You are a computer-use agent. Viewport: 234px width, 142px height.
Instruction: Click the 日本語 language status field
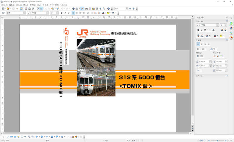pyautogui.click(x=105, y=141)
